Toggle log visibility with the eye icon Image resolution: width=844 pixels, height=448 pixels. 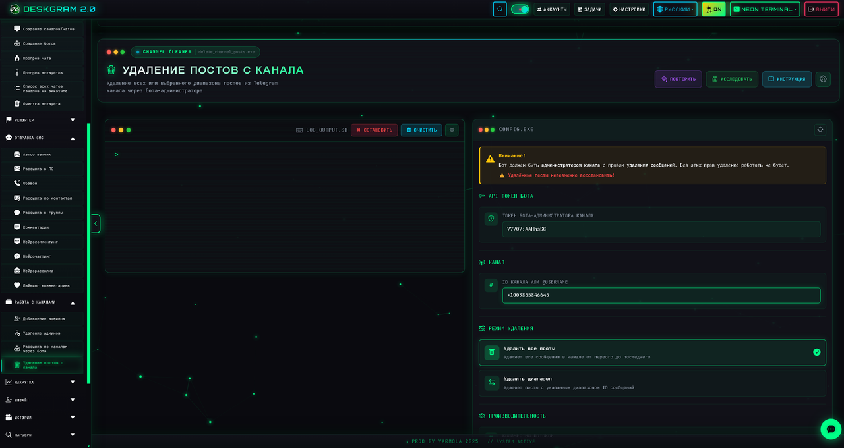452,130
